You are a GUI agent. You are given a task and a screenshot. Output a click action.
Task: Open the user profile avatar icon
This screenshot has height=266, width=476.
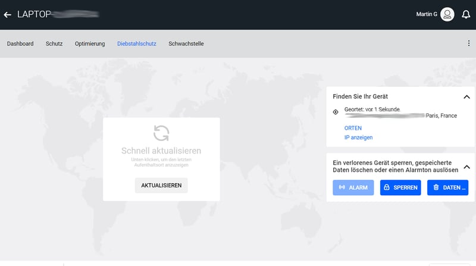447,14
